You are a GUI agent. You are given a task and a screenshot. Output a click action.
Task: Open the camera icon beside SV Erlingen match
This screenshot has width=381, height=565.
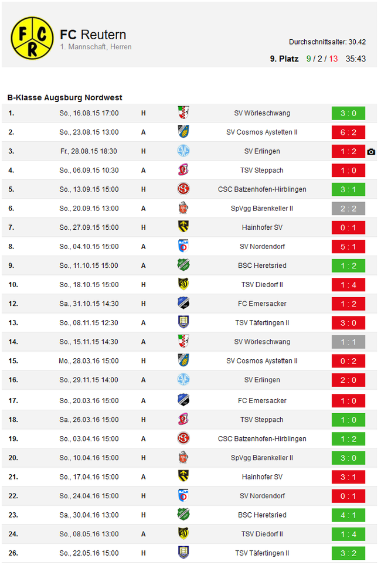371,152
